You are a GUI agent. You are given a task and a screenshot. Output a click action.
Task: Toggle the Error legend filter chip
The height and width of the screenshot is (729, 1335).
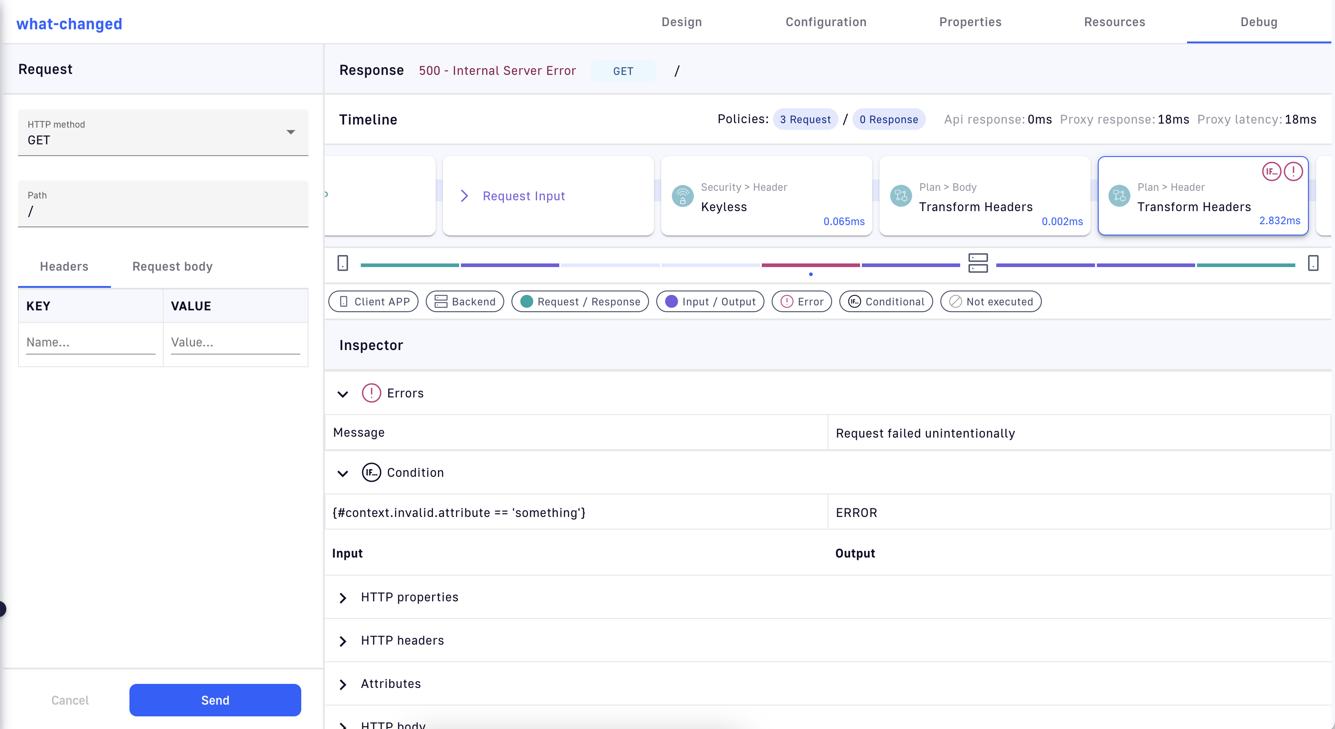pyautogui.click(x=801, y=302)
